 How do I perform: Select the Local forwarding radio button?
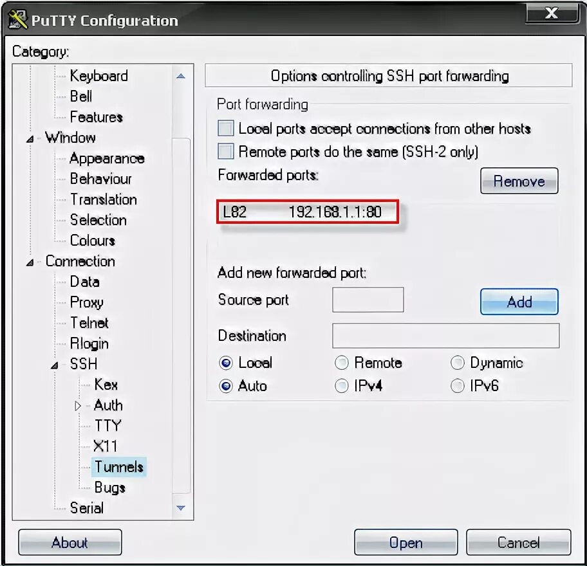226,363
